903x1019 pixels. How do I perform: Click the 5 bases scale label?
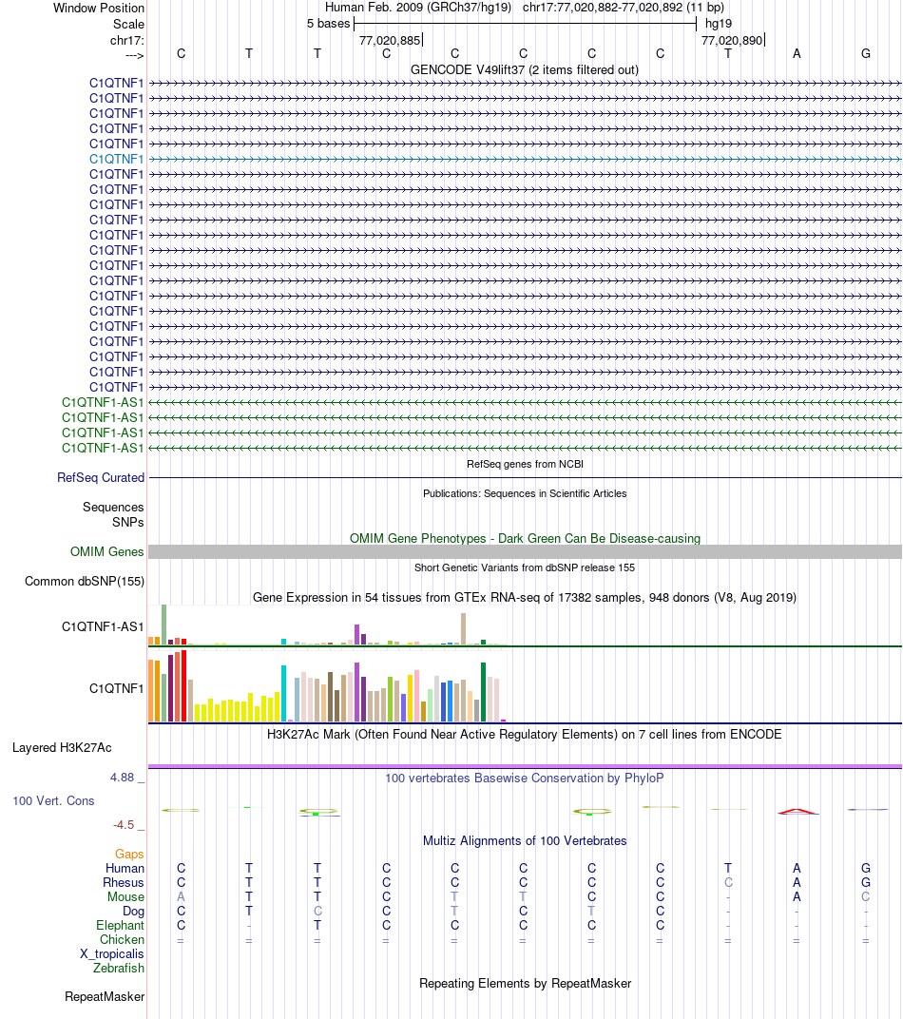[328, 24]
